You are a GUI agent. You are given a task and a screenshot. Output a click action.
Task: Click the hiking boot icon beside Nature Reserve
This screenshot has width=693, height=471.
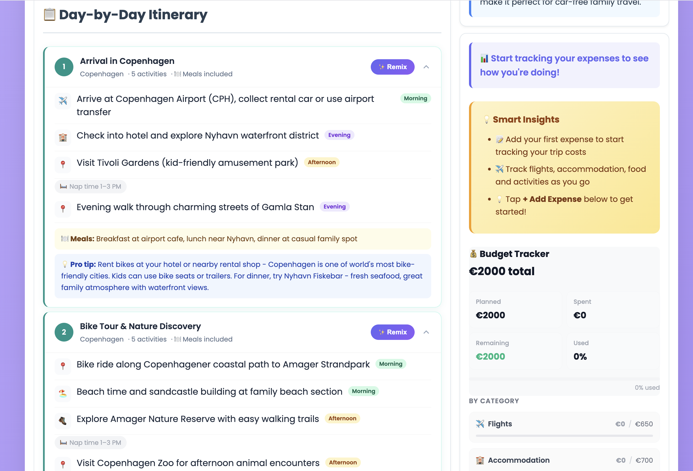63,421
